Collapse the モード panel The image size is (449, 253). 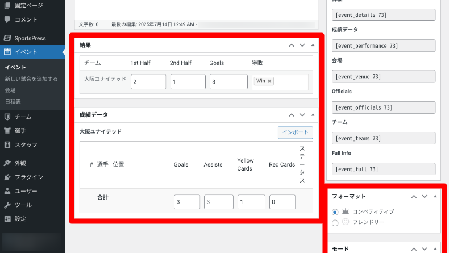[435, 248]
